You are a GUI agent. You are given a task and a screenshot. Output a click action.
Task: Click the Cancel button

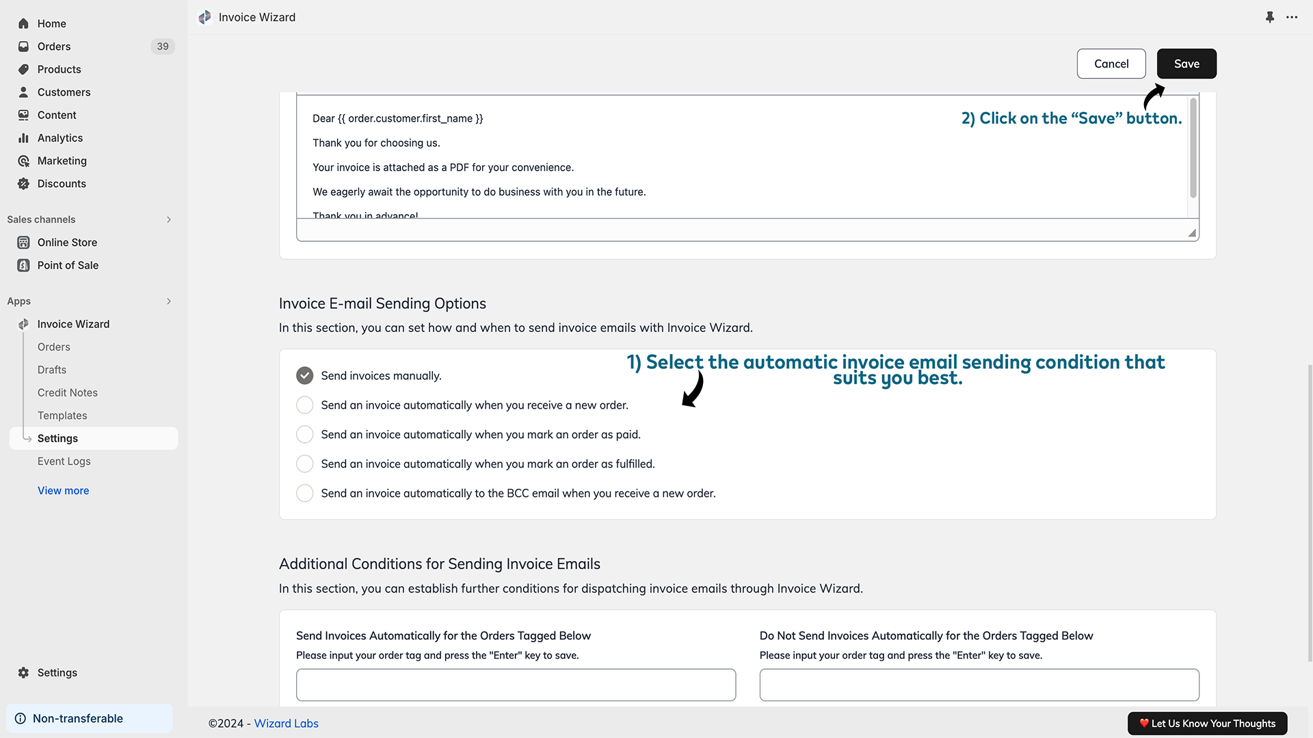1111,64
